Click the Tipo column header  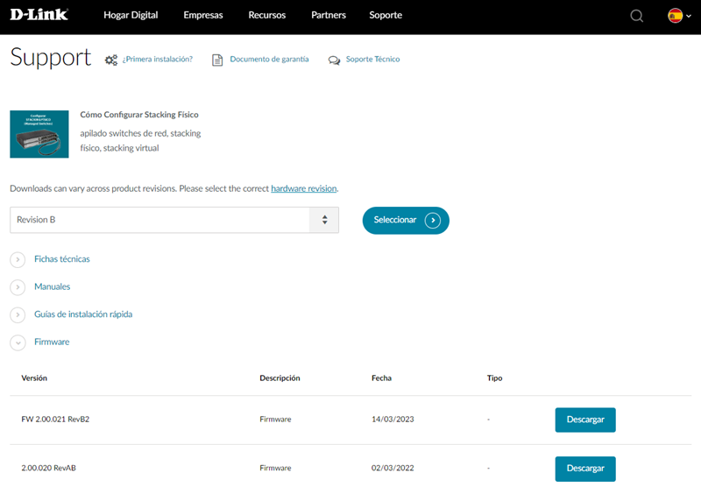(x=494, y=378)
